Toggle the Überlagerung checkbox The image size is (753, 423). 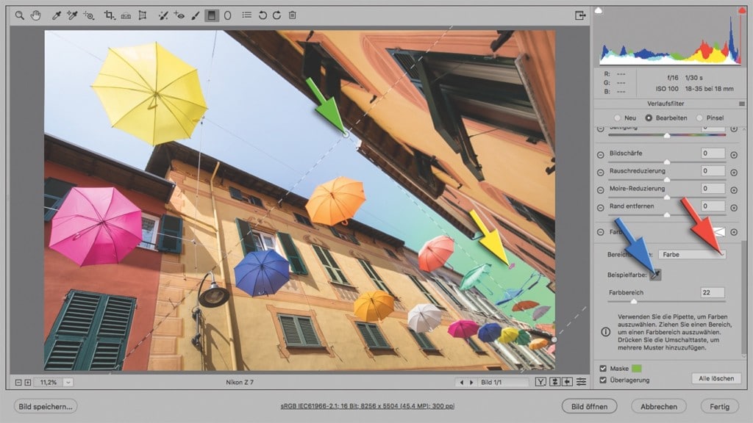(603, 380)
